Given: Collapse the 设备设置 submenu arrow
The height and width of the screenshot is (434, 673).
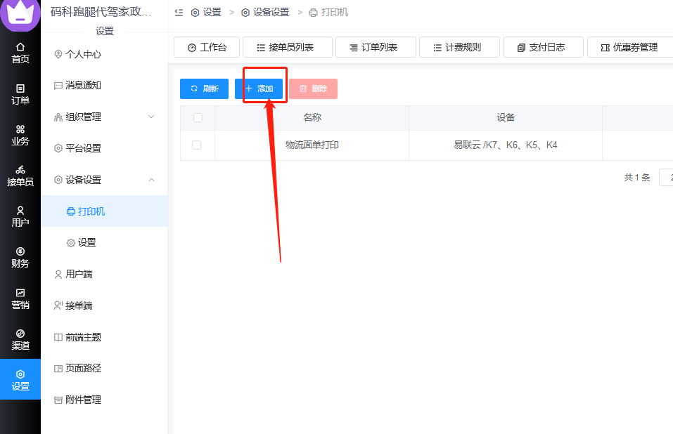Looking at the screenshot, I should pos(151,180).
